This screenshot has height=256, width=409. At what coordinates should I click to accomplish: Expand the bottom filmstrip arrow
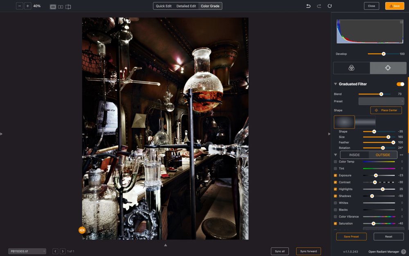(x=165, y=245)
